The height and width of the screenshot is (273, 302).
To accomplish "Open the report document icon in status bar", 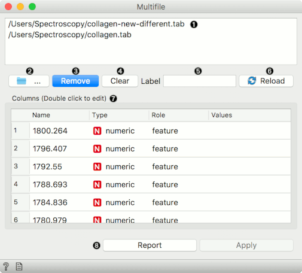I will click(x=19, y=266).
